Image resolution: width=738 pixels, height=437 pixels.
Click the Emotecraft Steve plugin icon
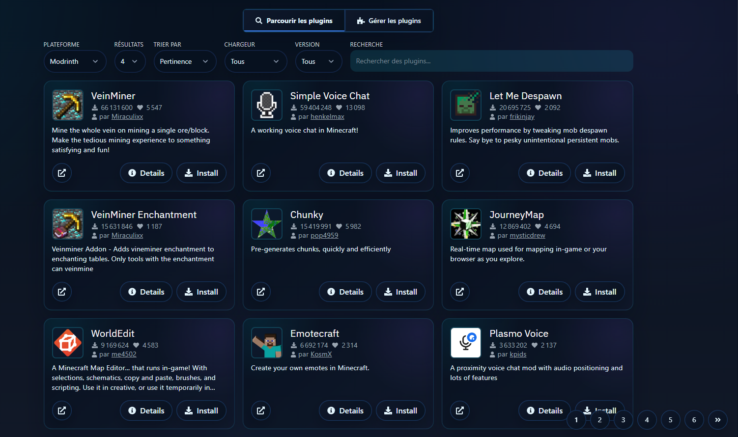point(267,343)
